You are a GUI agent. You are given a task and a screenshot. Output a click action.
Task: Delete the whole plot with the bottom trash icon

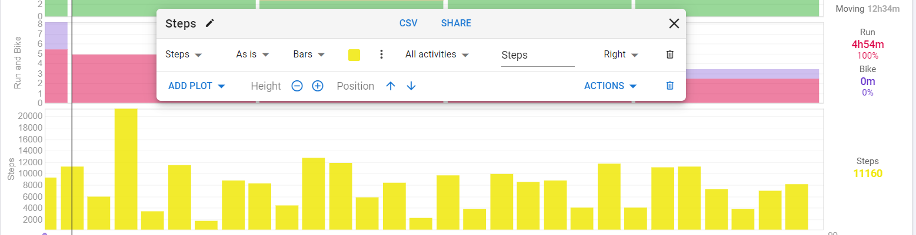click(x=669, y=86)
